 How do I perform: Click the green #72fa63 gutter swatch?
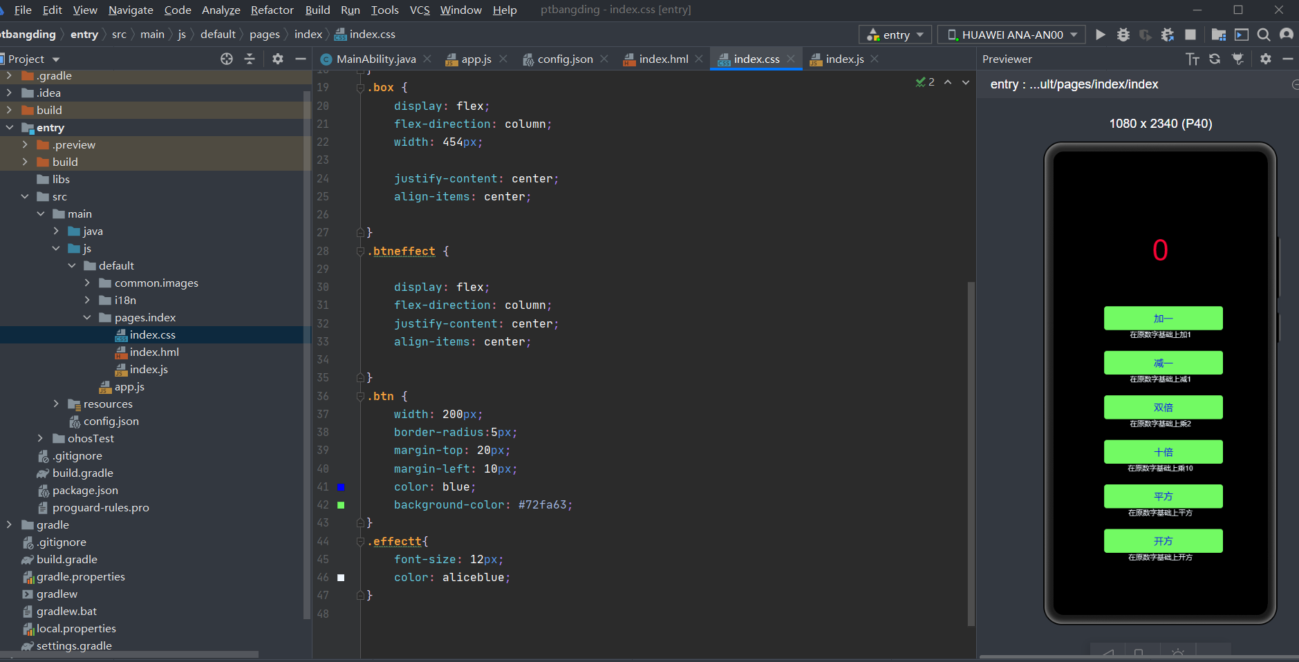pos(341,505)
